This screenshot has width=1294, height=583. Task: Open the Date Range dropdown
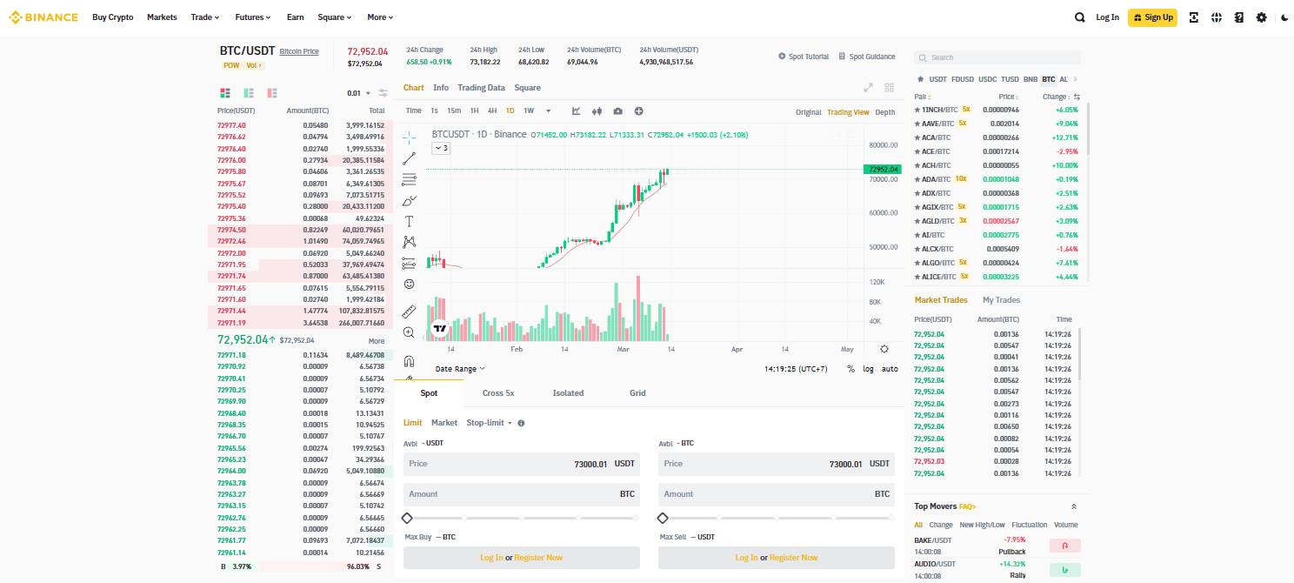pyautogui.click(x=460, y=369)
